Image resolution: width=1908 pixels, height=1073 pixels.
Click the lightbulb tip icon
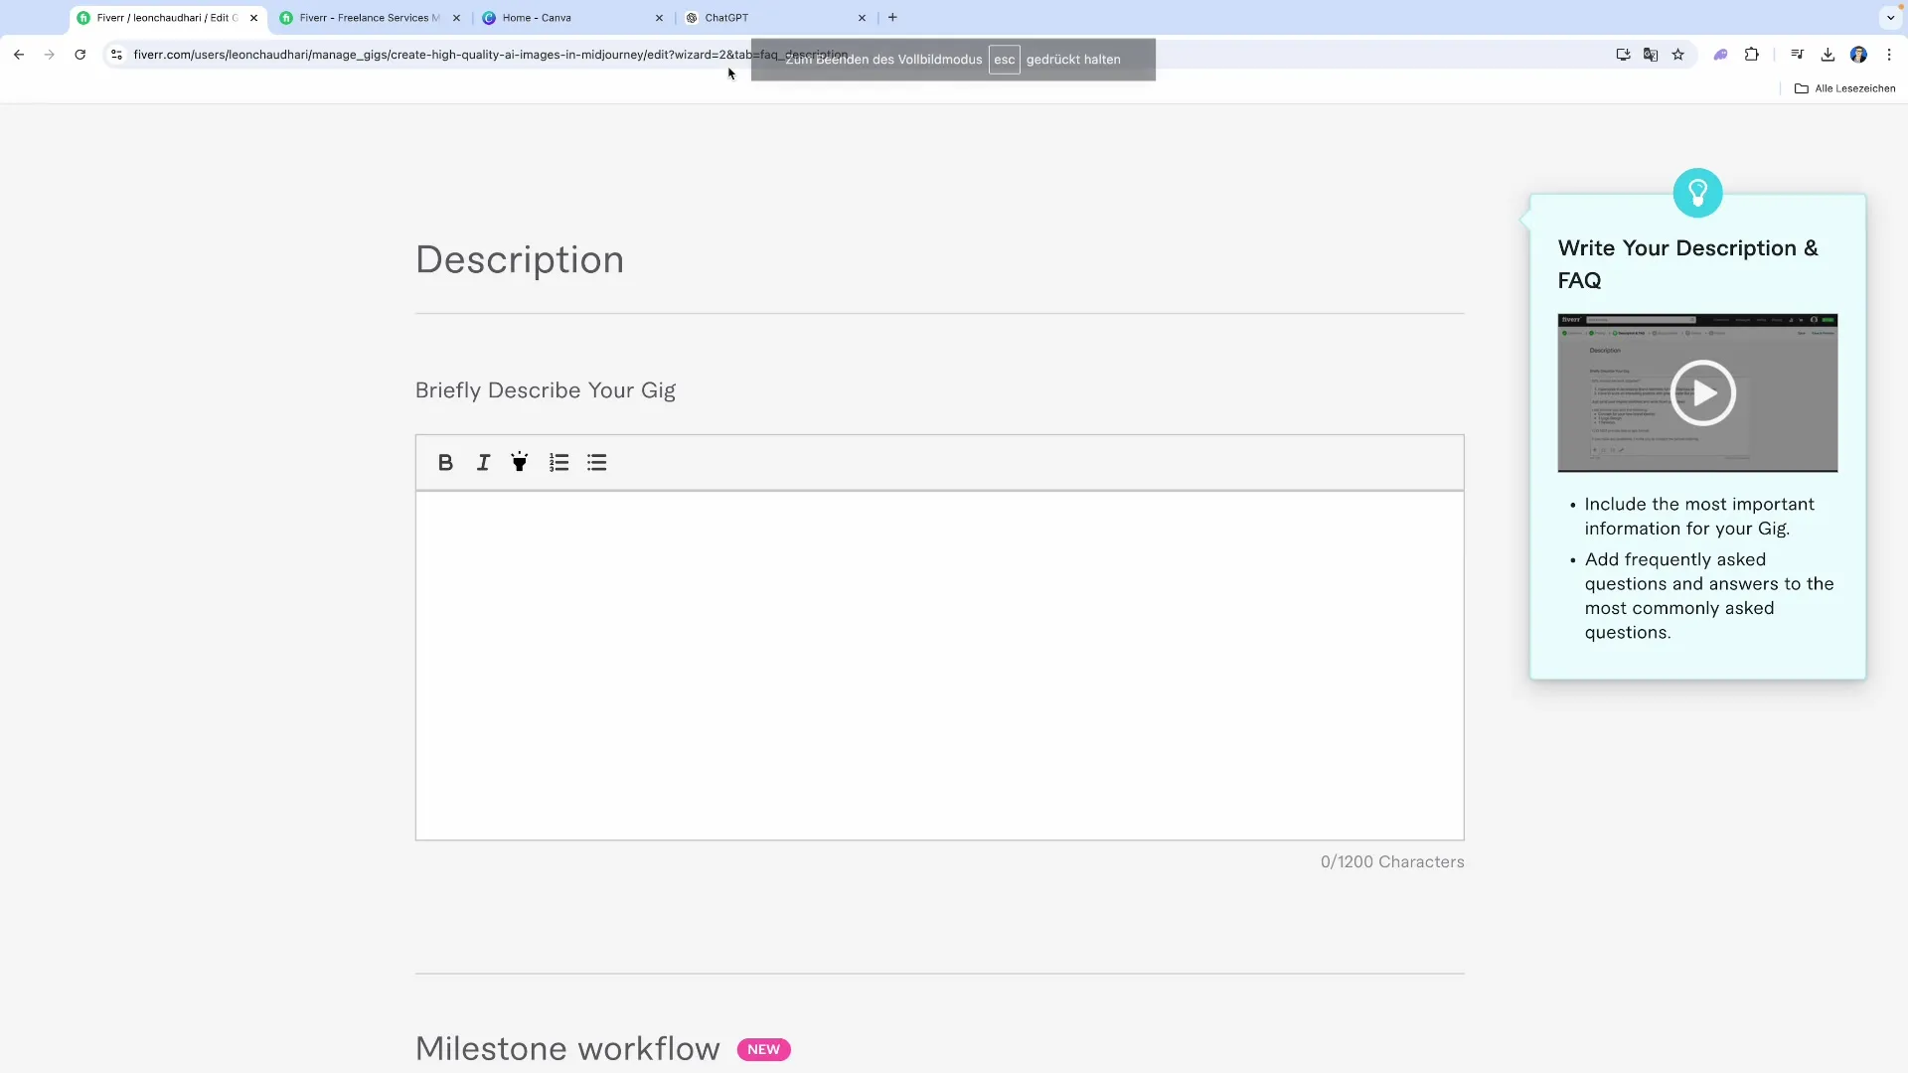[x=1697, y=193]
